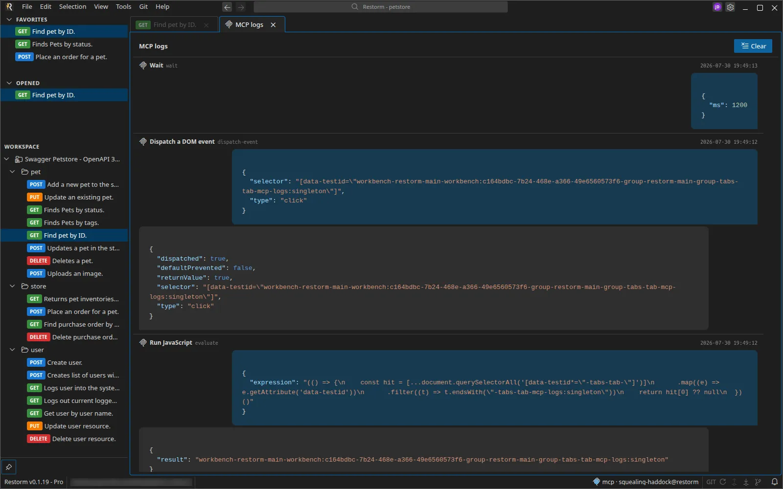Viewport: 783px width, 489px height.
Task: Collapse the Opened section
Action: click(x=9, y=83)
